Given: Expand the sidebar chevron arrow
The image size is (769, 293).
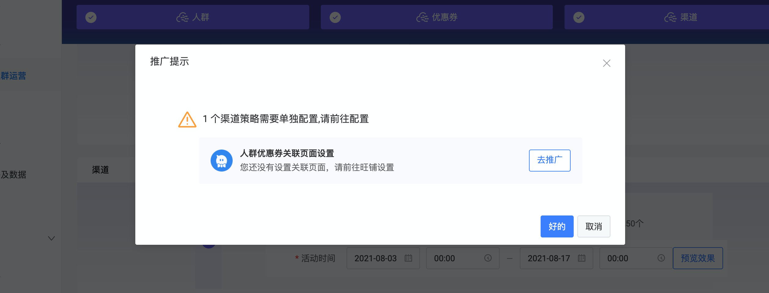Looking at the screenshot, I should [x=51, y=238].
